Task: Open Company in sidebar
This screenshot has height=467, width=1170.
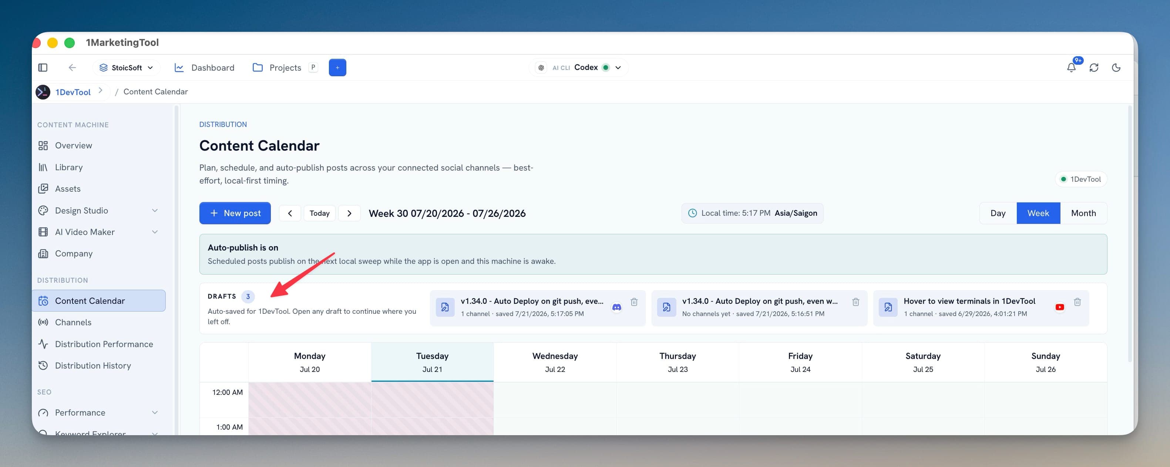Action: pyautogui.click(x=99, y=253)
